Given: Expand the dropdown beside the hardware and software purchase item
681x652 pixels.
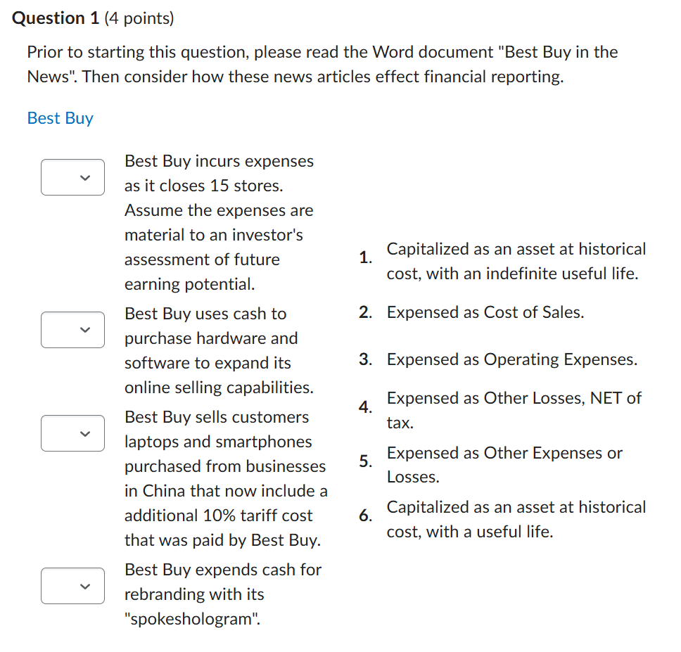Looking at the screenshot, I should point(72,330).
